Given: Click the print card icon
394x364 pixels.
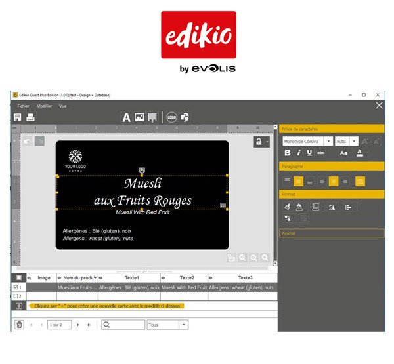Looking at the screenshot, I should [x=30, y=117].
